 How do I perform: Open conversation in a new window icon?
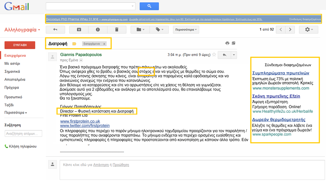(x=233, y=43)
